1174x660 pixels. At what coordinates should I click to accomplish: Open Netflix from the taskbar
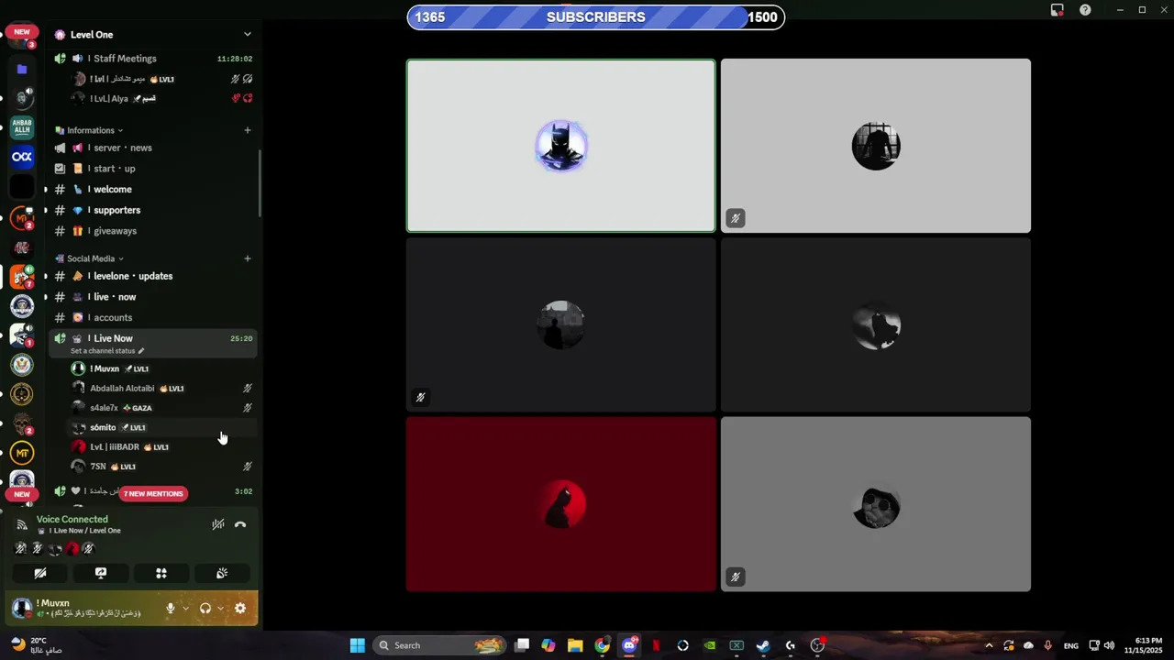[656, 645]
